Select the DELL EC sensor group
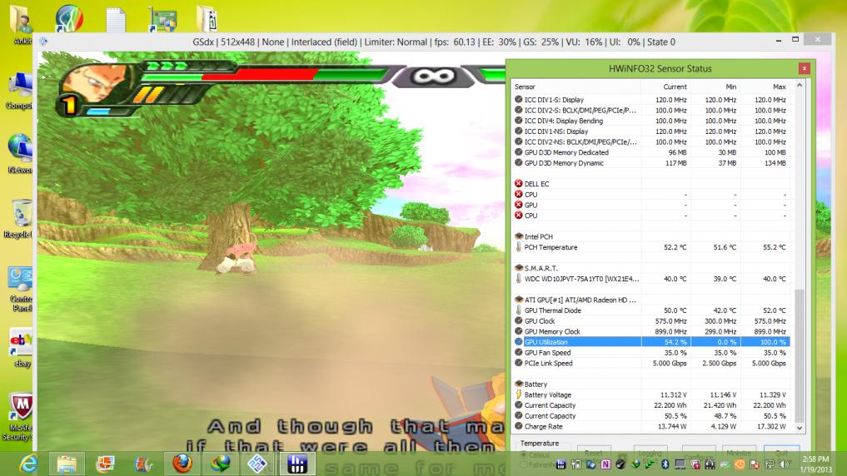The width and height of the screenshot is (847, 476). pos(651,183)
